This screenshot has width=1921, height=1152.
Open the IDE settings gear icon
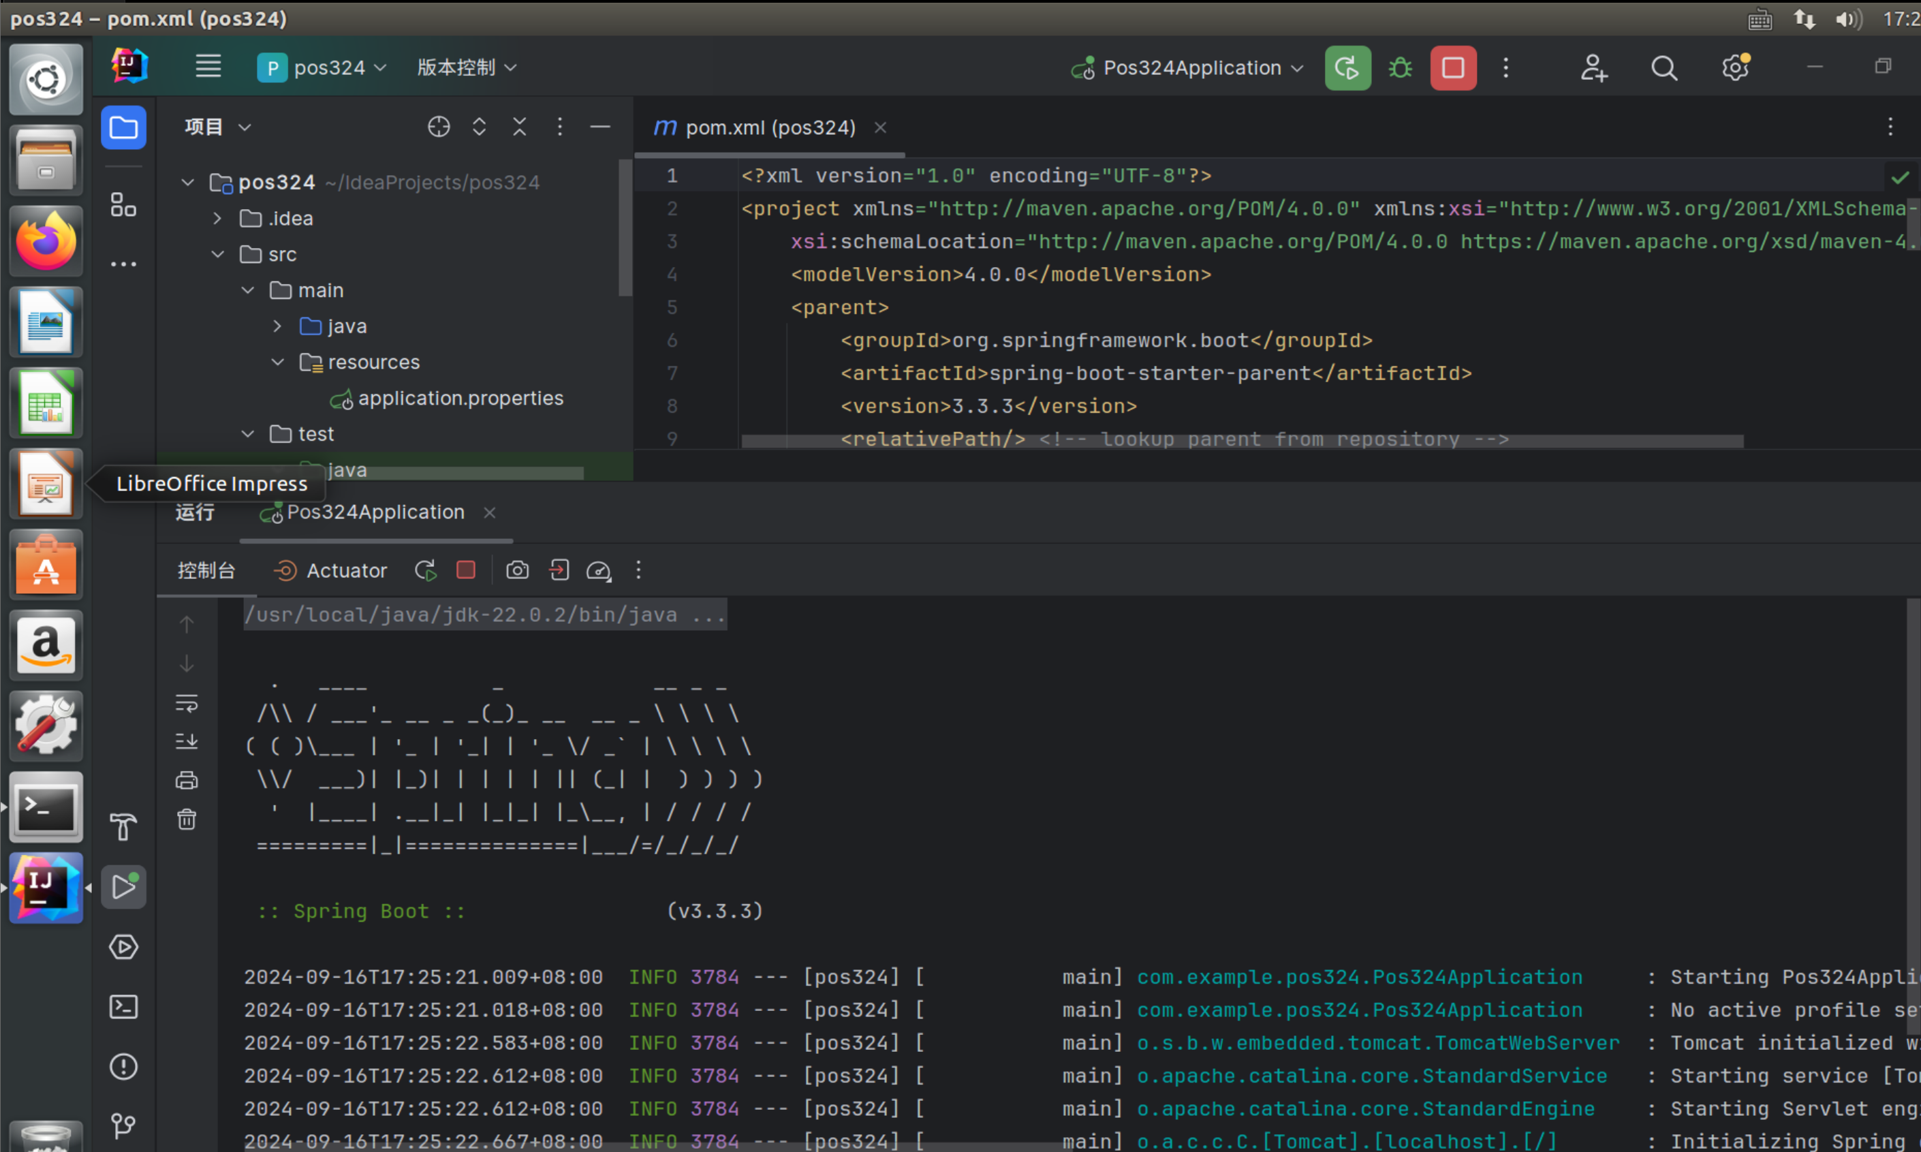(1735, 68)
